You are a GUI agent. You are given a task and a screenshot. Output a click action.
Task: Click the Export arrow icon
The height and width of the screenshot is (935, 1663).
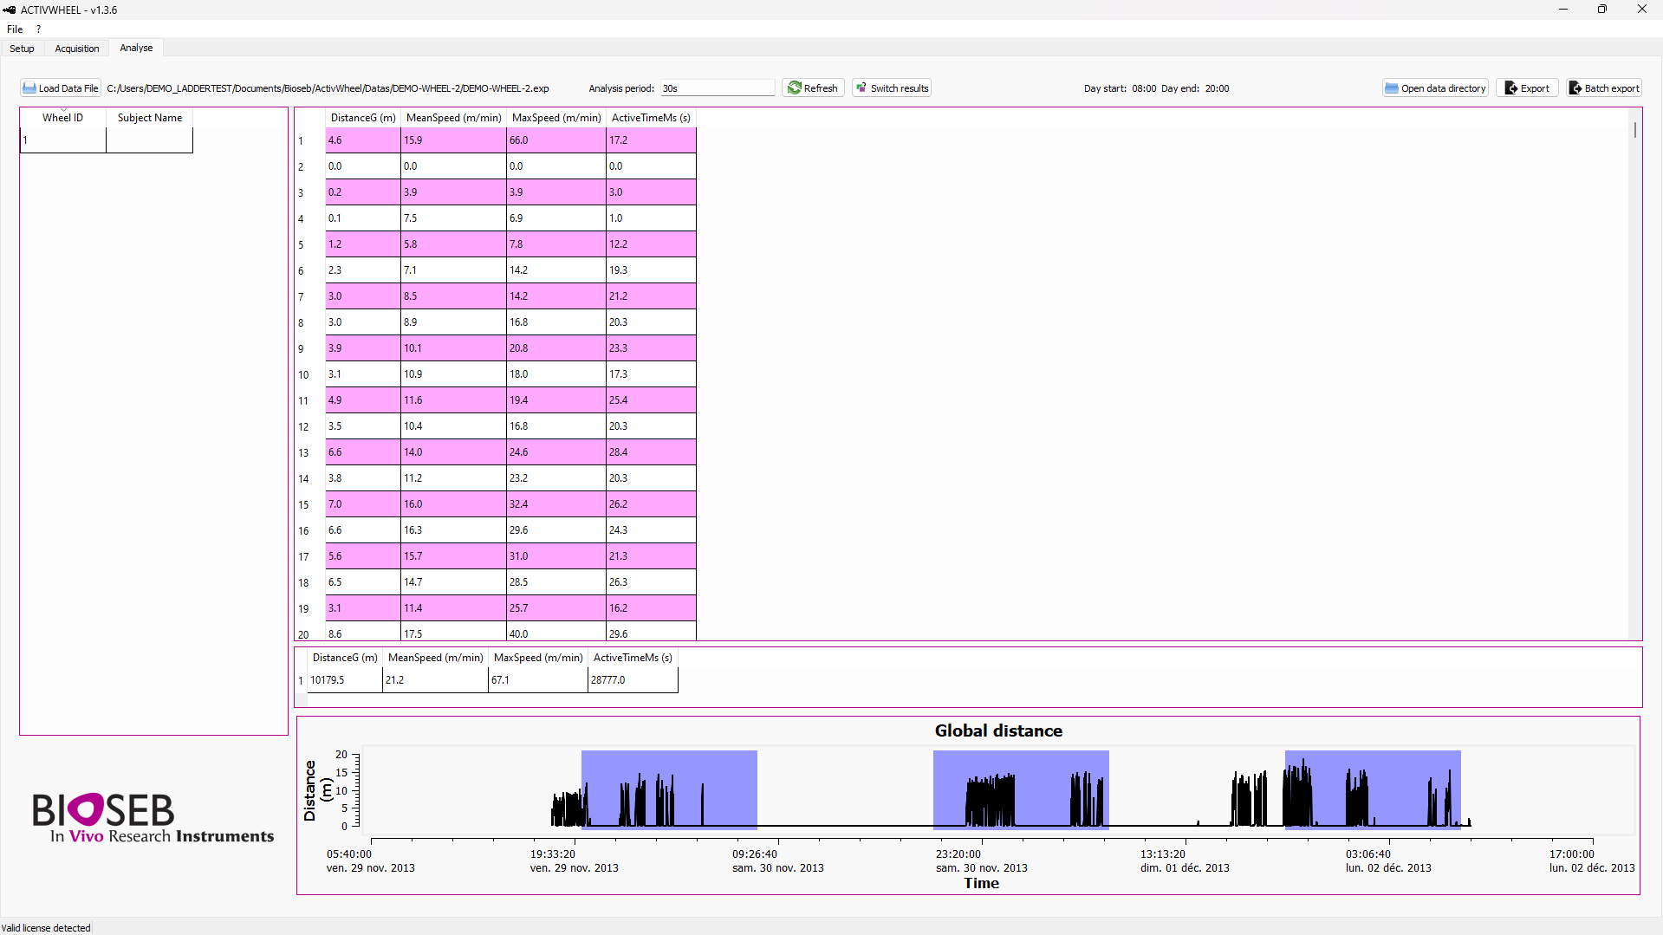(1511, 88)
